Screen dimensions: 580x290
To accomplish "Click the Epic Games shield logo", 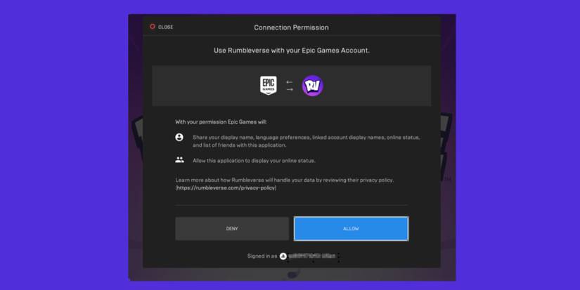I will click(269, 86).
